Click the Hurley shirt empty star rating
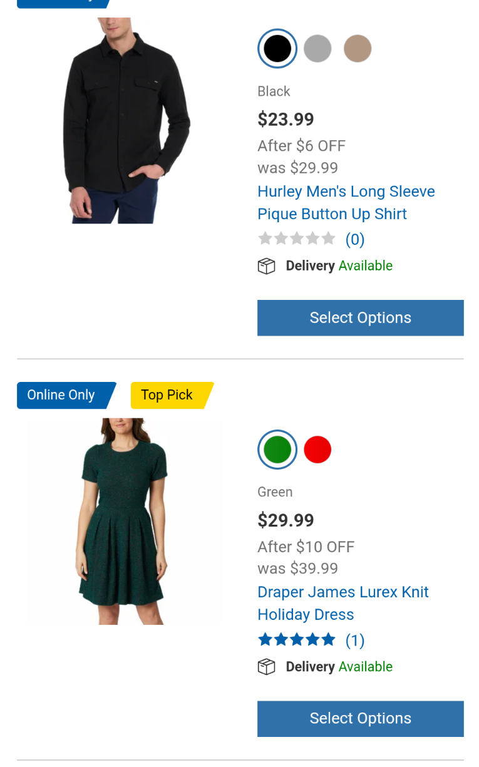The image size is (479, 767). 297,239
